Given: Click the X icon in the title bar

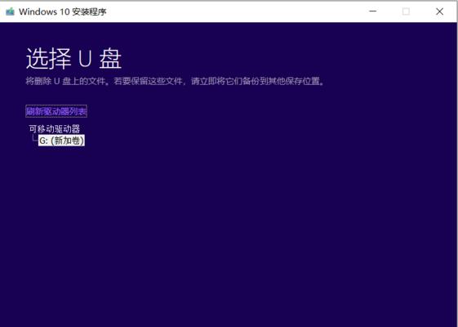Looking at the screenshot, I should [439, 11].
